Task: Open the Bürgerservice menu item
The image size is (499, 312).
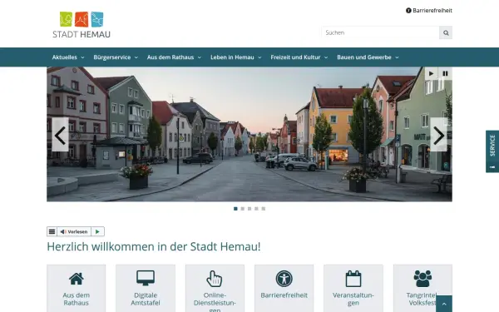Action: 112,57
